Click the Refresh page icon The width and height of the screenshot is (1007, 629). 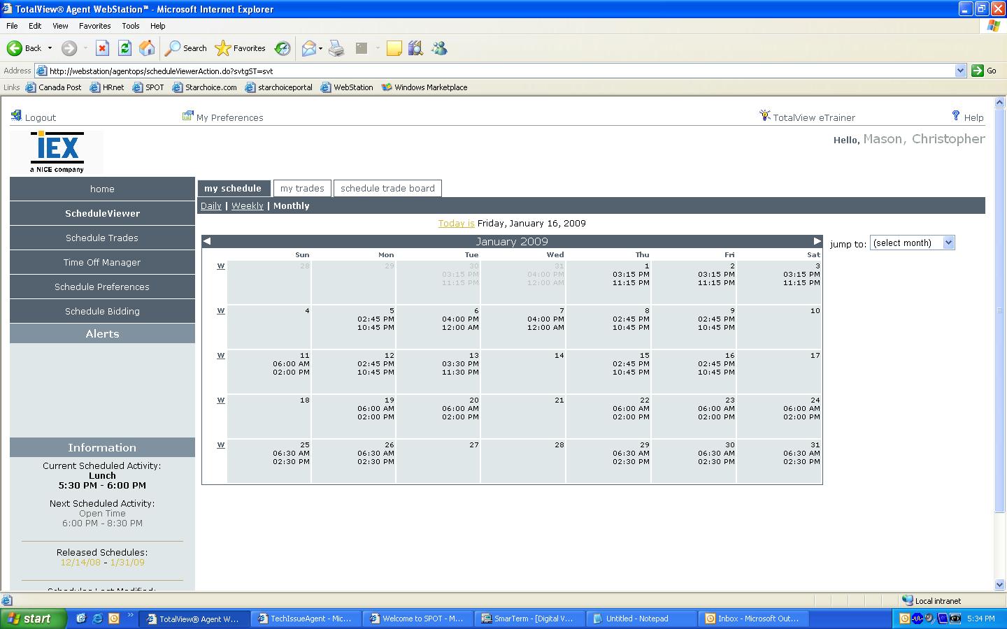coord(124,48)
